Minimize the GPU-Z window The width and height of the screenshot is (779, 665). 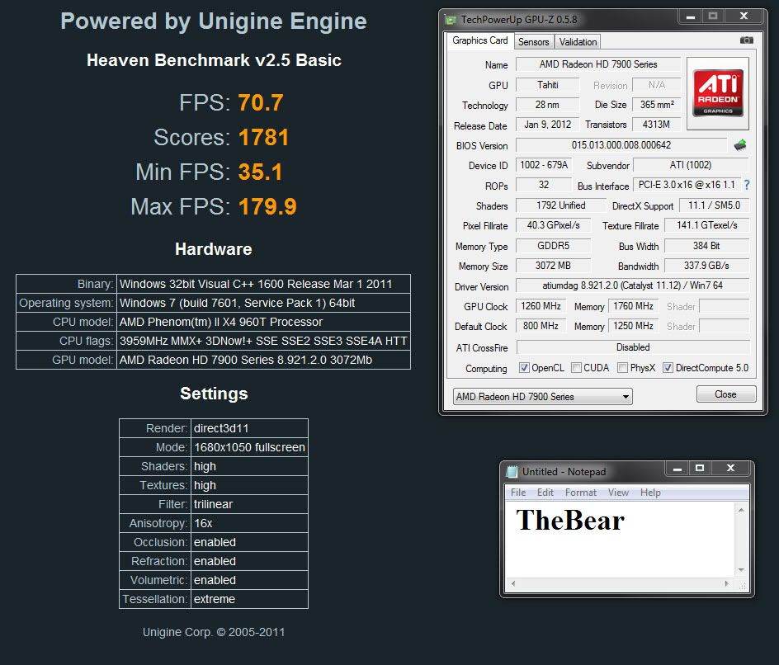(690, 17)
